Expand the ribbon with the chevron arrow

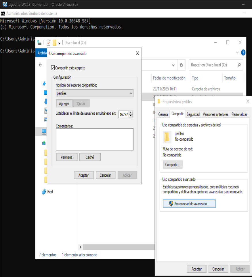coord(237,53)
